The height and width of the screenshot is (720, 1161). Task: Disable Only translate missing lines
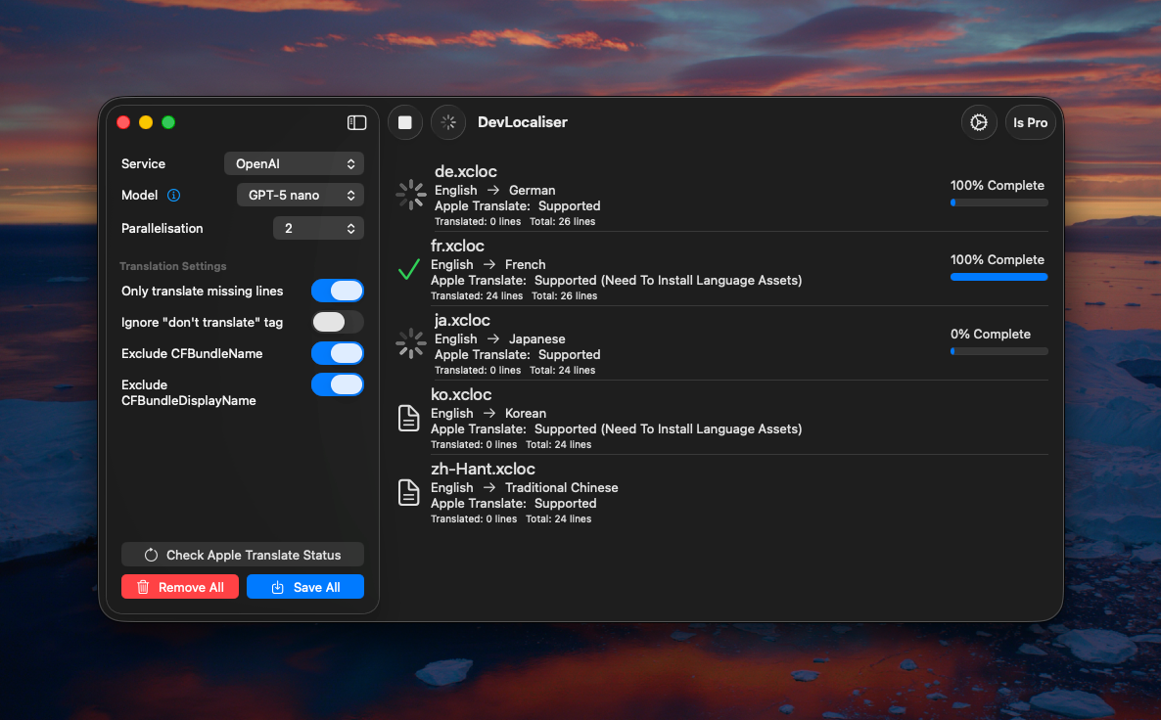[338, 291]
